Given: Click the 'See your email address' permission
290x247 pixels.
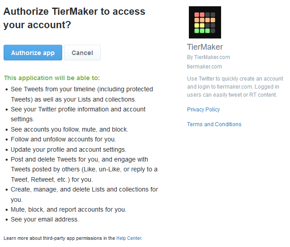Looking at the screenshot, I should pyautogui.click(x=45, y=219).
